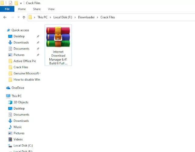Click the pin icon beside Pictures
The width and height of the screenshot is (195, 152).
(38, 55)
